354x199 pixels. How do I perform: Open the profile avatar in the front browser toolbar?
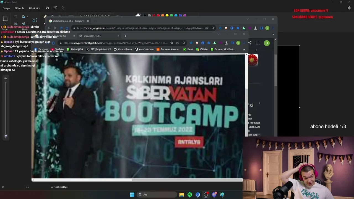pos(238,43)
